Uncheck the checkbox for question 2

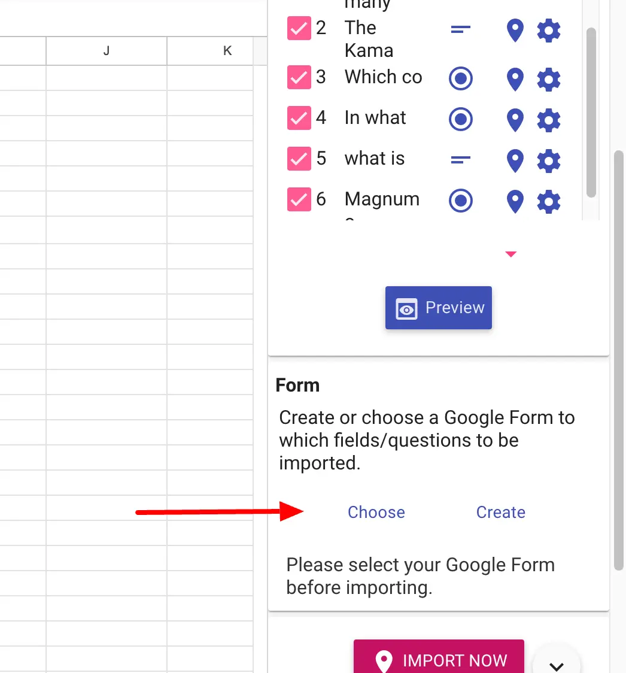299,28
